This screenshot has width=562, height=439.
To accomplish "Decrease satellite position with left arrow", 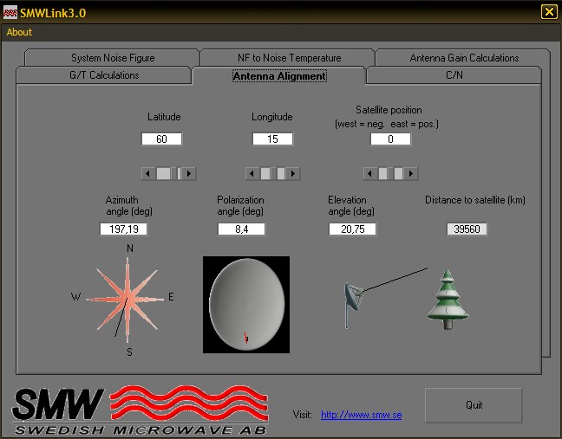I will 369,173.
